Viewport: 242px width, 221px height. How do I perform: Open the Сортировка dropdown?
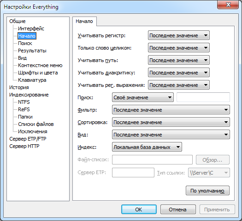tap(171, 122)
